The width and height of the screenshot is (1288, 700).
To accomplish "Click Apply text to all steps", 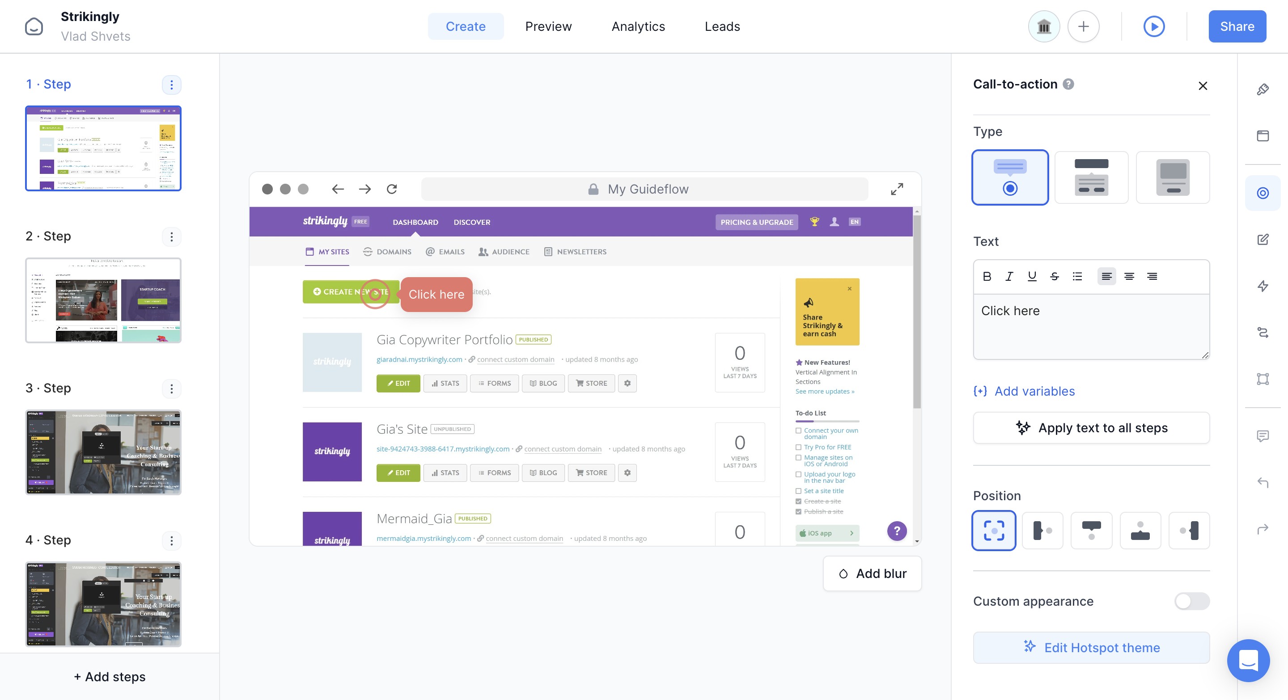I will 1091,428.
